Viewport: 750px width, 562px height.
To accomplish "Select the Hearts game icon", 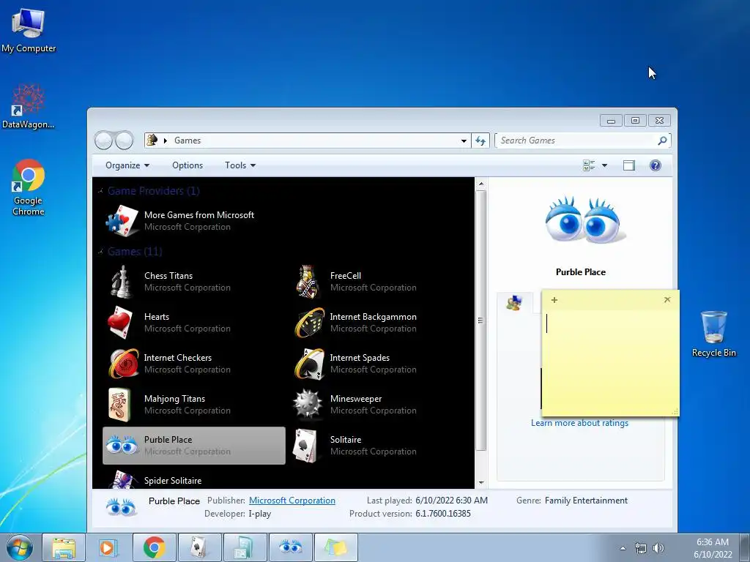I will [x=120, y=323].
